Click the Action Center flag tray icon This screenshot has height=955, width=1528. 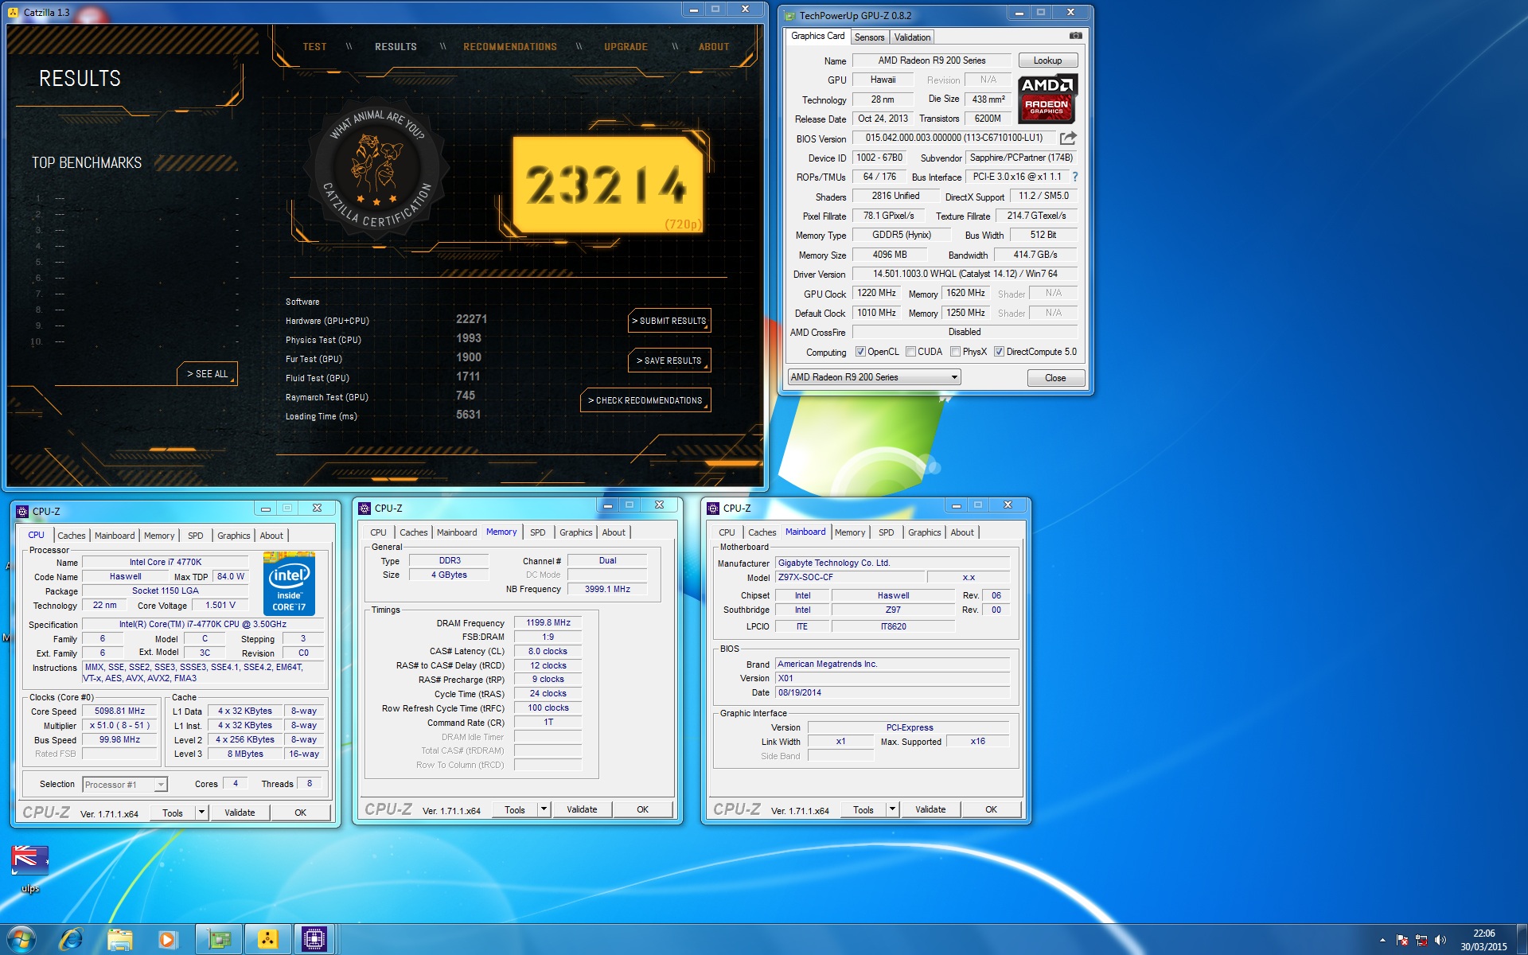1402,940
